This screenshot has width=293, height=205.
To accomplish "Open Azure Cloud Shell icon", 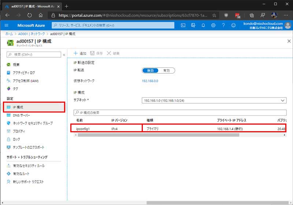I will 183,25.
